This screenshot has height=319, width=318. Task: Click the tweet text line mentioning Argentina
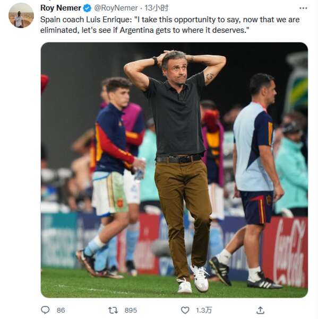pyautogui.click(x=145, y=30)
